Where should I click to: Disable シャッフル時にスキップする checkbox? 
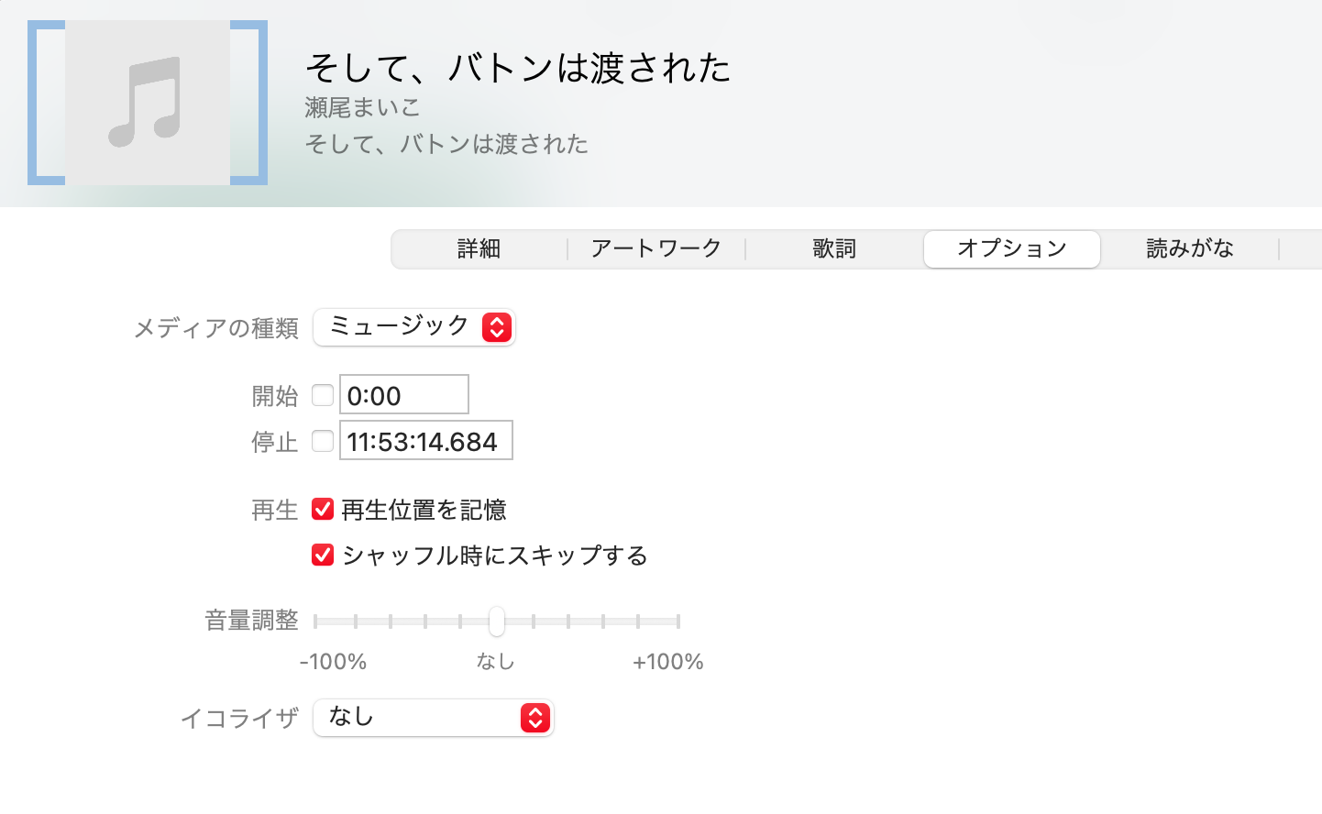pos(323,555)
